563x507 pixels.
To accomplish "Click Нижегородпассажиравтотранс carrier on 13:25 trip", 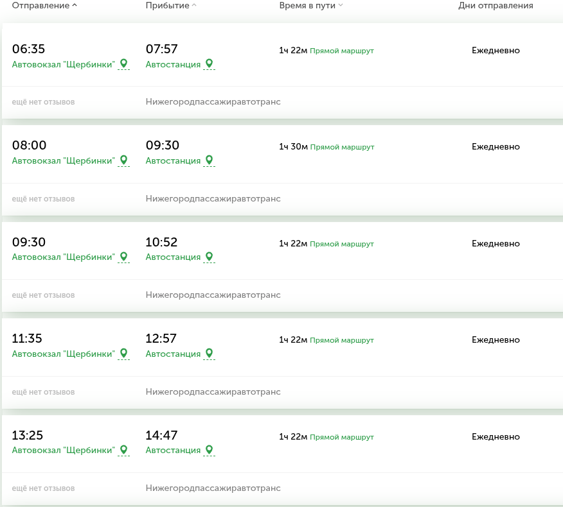I will (213, 488).
